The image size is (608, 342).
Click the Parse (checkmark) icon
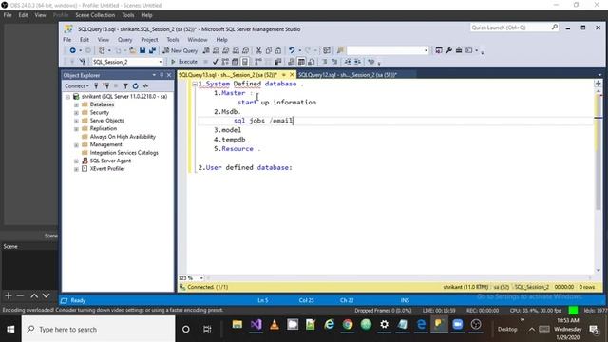click(216, 62)
